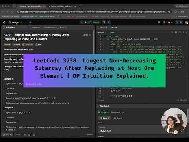
Task: Expand the editor to fullscreen
Action: coord(187,32)
